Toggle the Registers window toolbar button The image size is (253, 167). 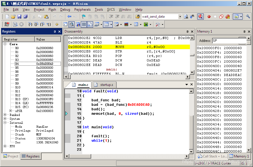(x=84, y=24)
